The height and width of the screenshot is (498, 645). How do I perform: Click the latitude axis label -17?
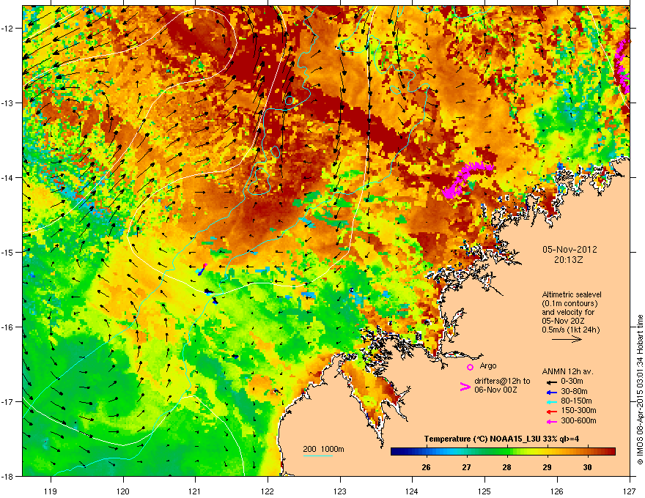point(7,401)
